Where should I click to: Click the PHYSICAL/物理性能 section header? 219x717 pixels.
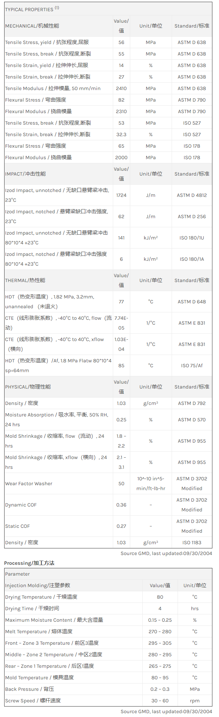[x=28, y=387]
